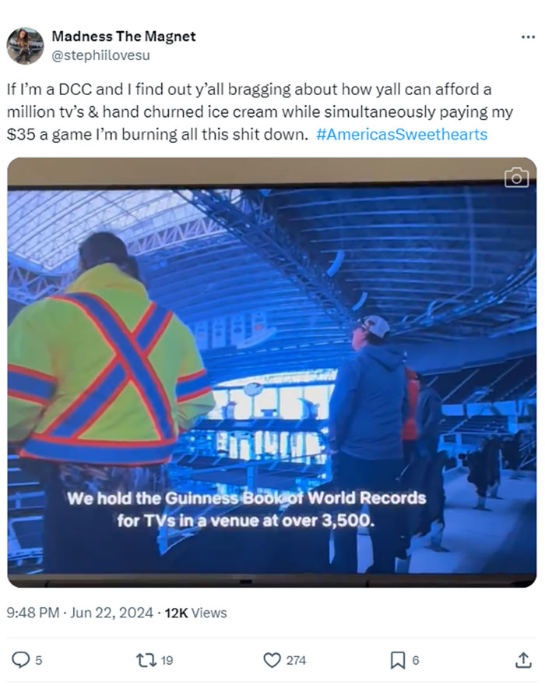
Task: Click the Madness The Magnet display name
Action: (124, 37)
